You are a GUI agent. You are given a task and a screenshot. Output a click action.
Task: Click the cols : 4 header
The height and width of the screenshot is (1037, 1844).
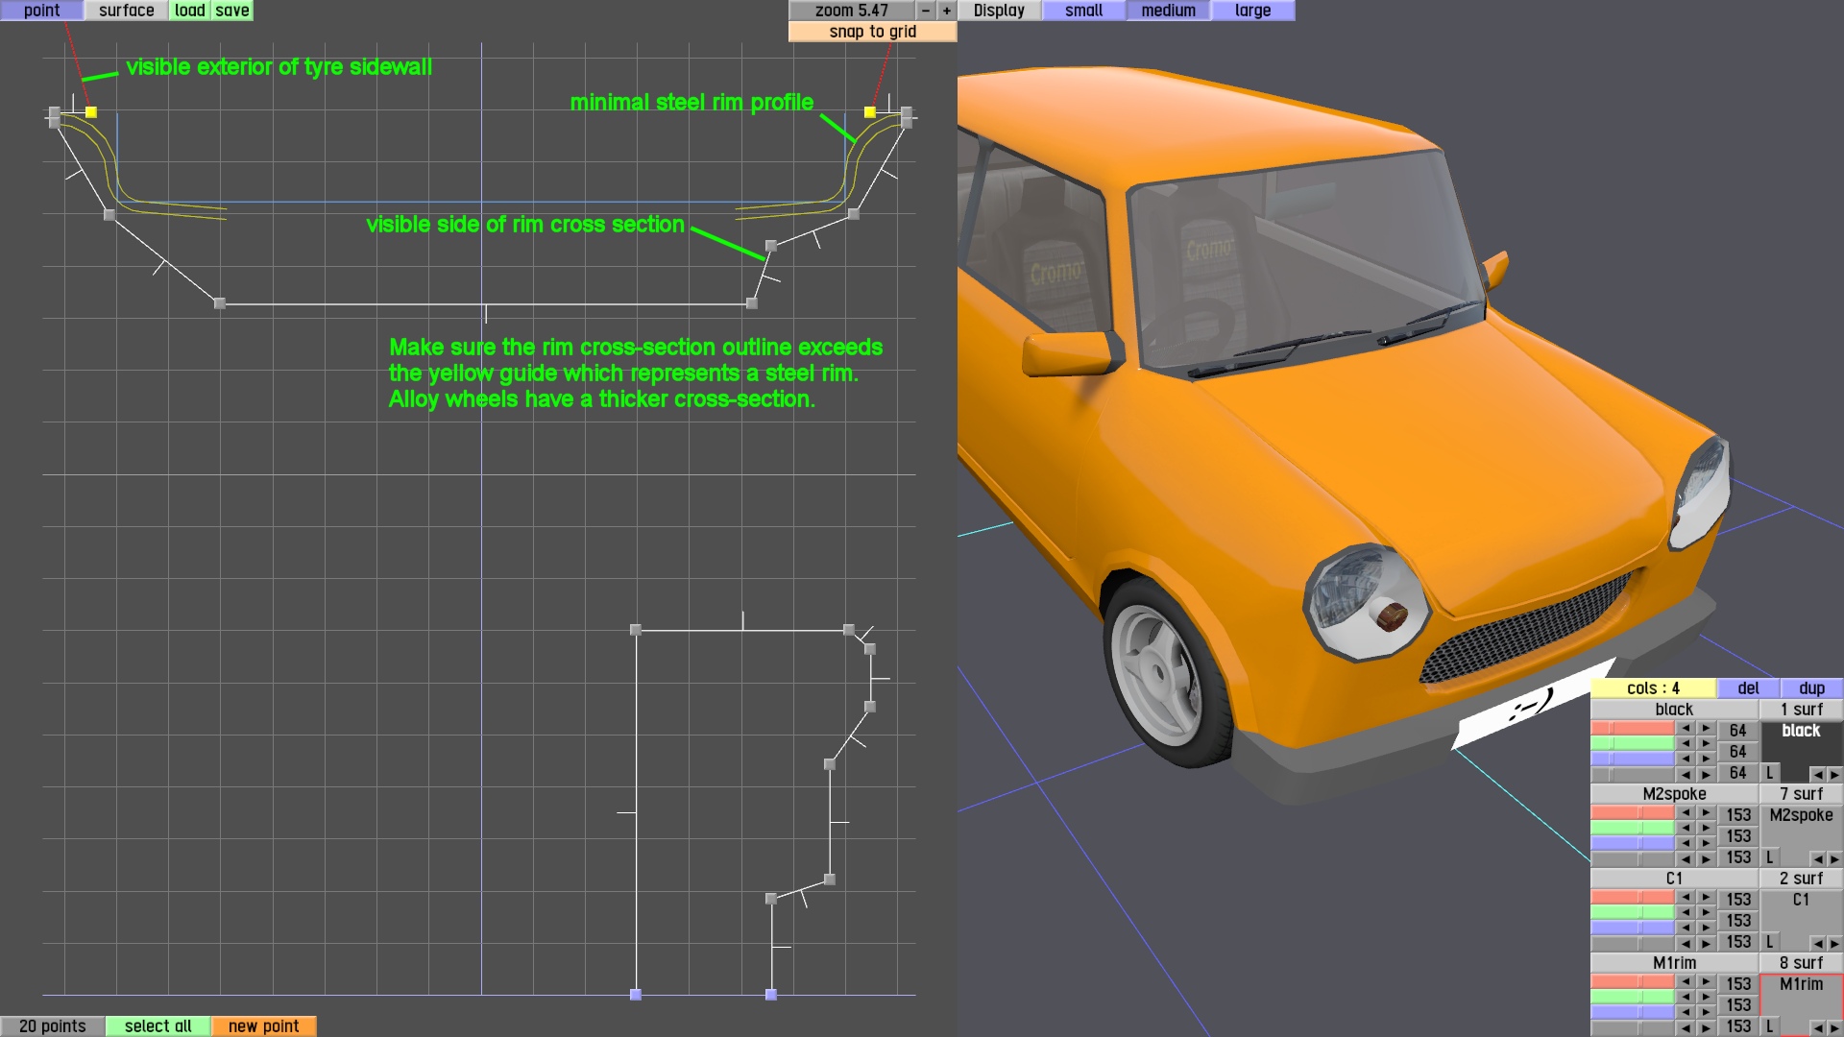pyautogui.click(x=1652, y=688)
